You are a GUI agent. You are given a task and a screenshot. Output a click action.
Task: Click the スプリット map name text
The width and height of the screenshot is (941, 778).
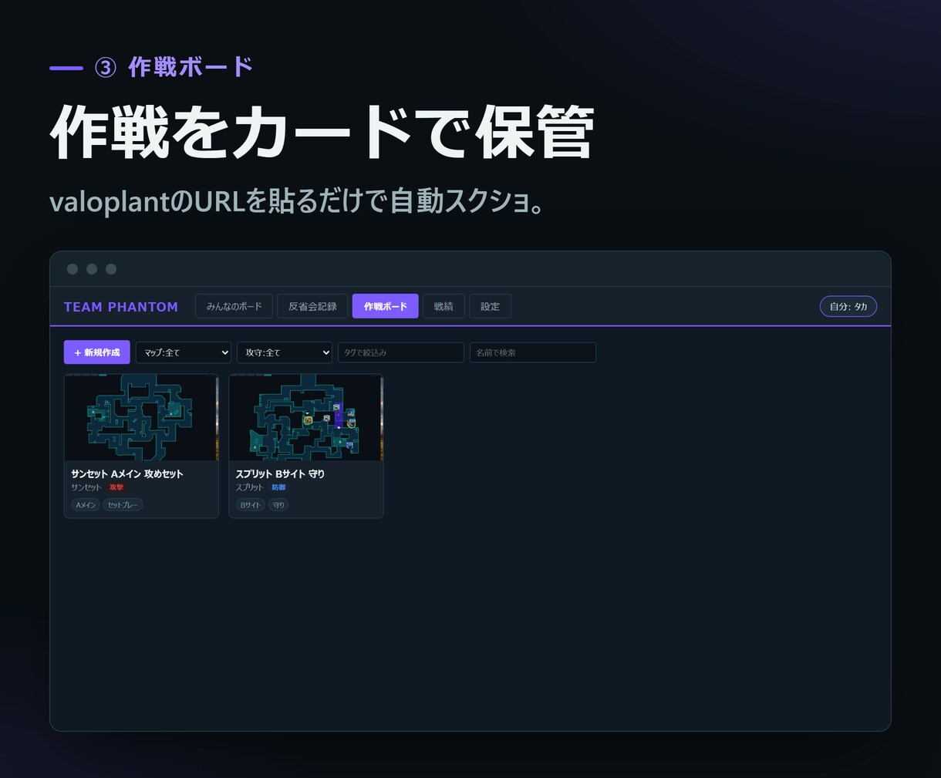tap(250, 487)
